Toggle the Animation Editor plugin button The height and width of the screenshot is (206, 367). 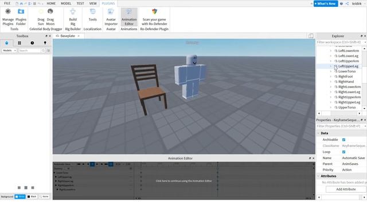pos(129,17)
